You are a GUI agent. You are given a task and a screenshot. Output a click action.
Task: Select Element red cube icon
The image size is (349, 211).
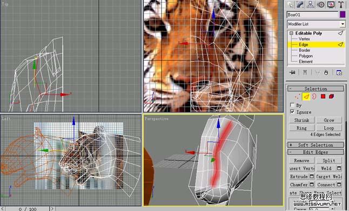[331, 96]
